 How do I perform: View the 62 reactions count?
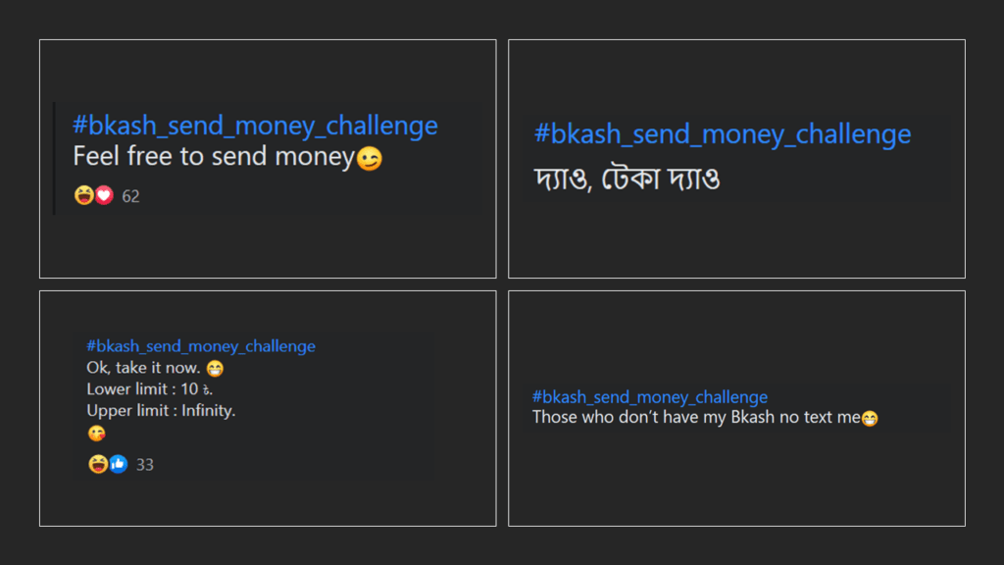tap(130, 196)
